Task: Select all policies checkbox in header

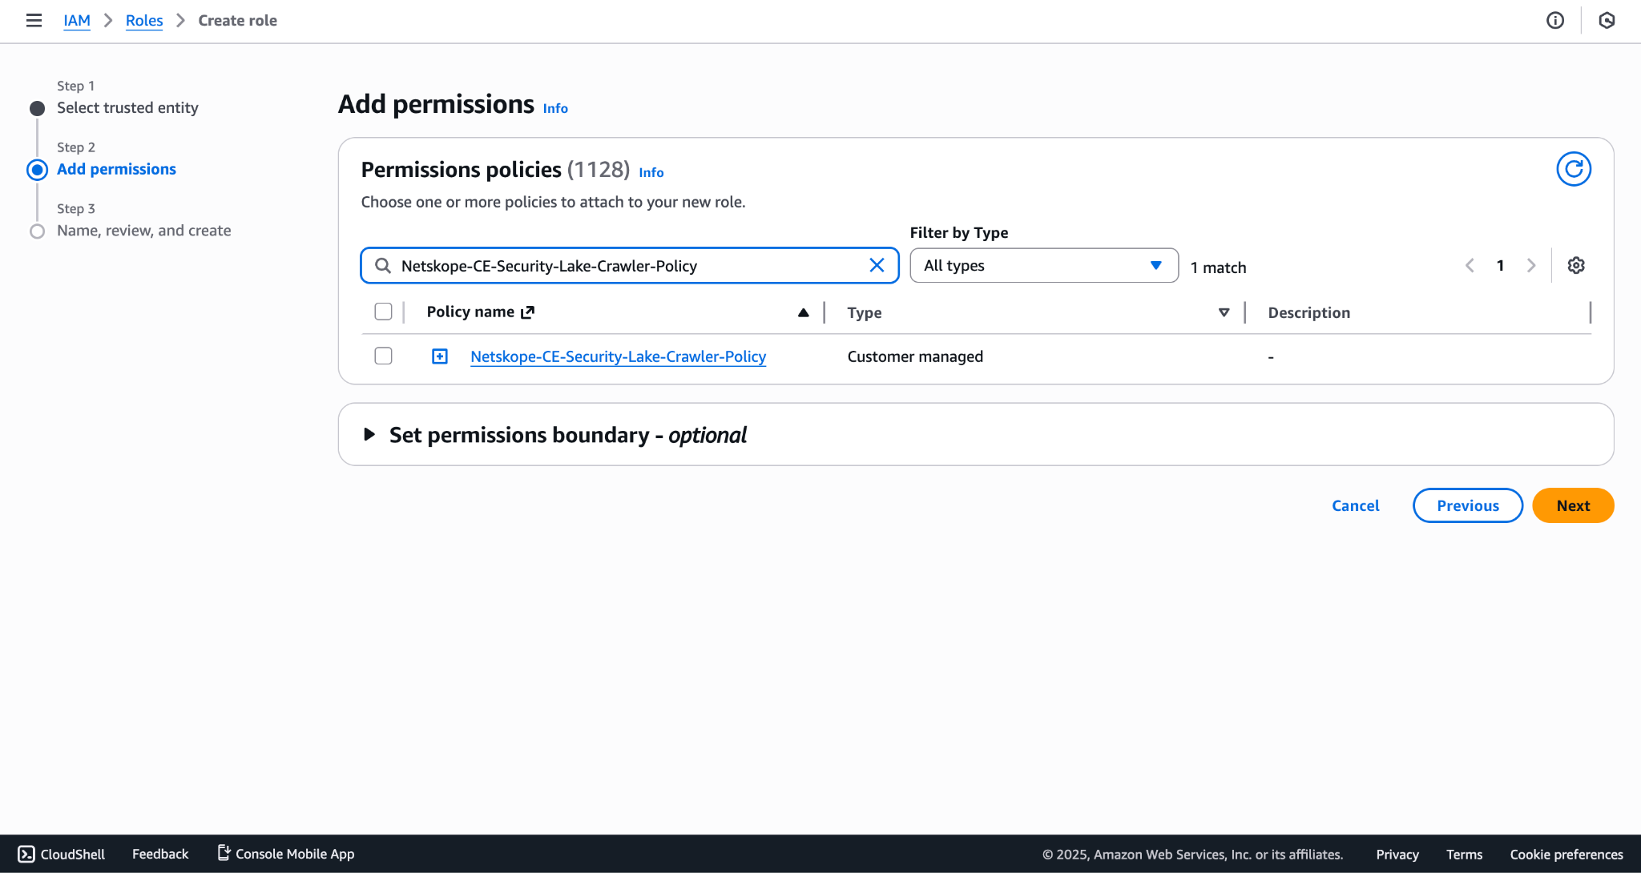Action: click(383, 312)
